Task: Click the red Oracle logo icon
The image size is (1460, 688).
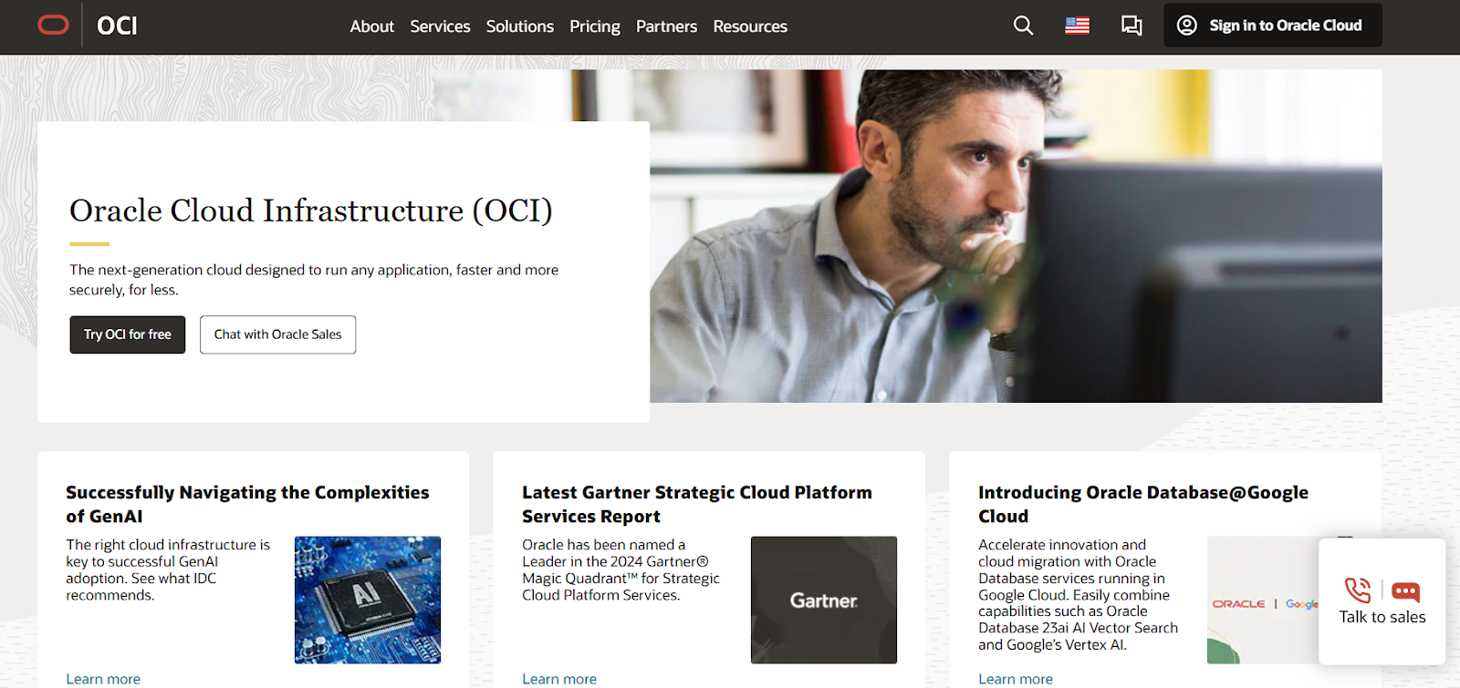Action: click(53, 25)
